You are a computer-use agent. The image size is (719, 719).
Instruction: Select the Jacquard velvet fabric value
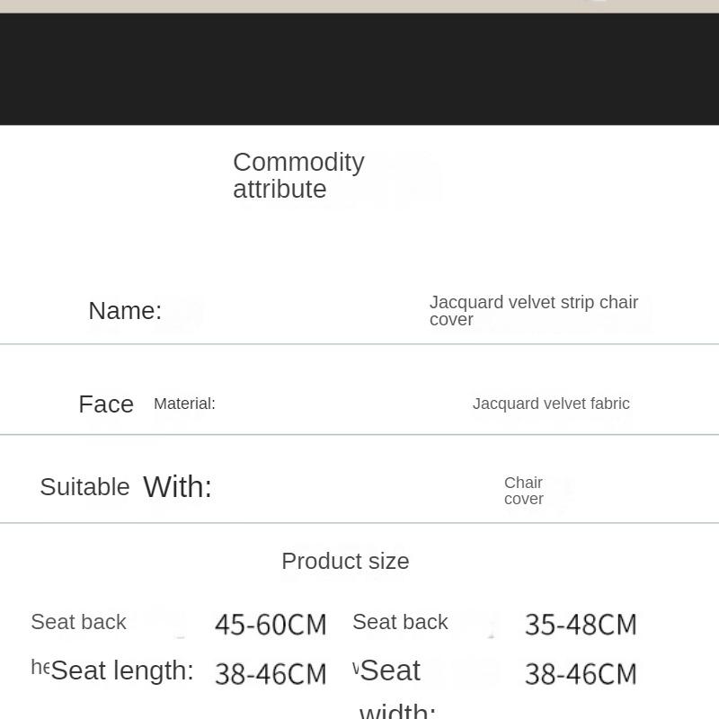(x=551, y=404)
